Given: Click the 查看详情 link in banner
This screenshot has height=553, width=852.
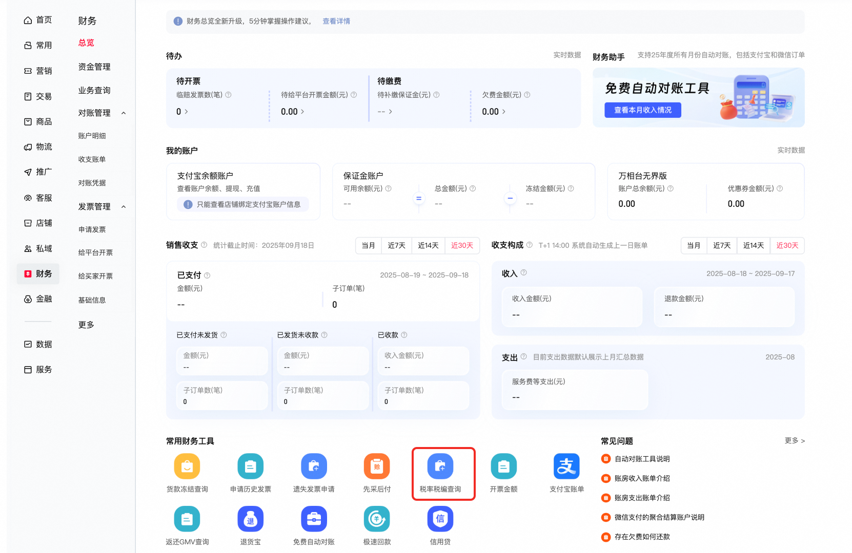Looking at the screenshot, I should click(336, 22).
